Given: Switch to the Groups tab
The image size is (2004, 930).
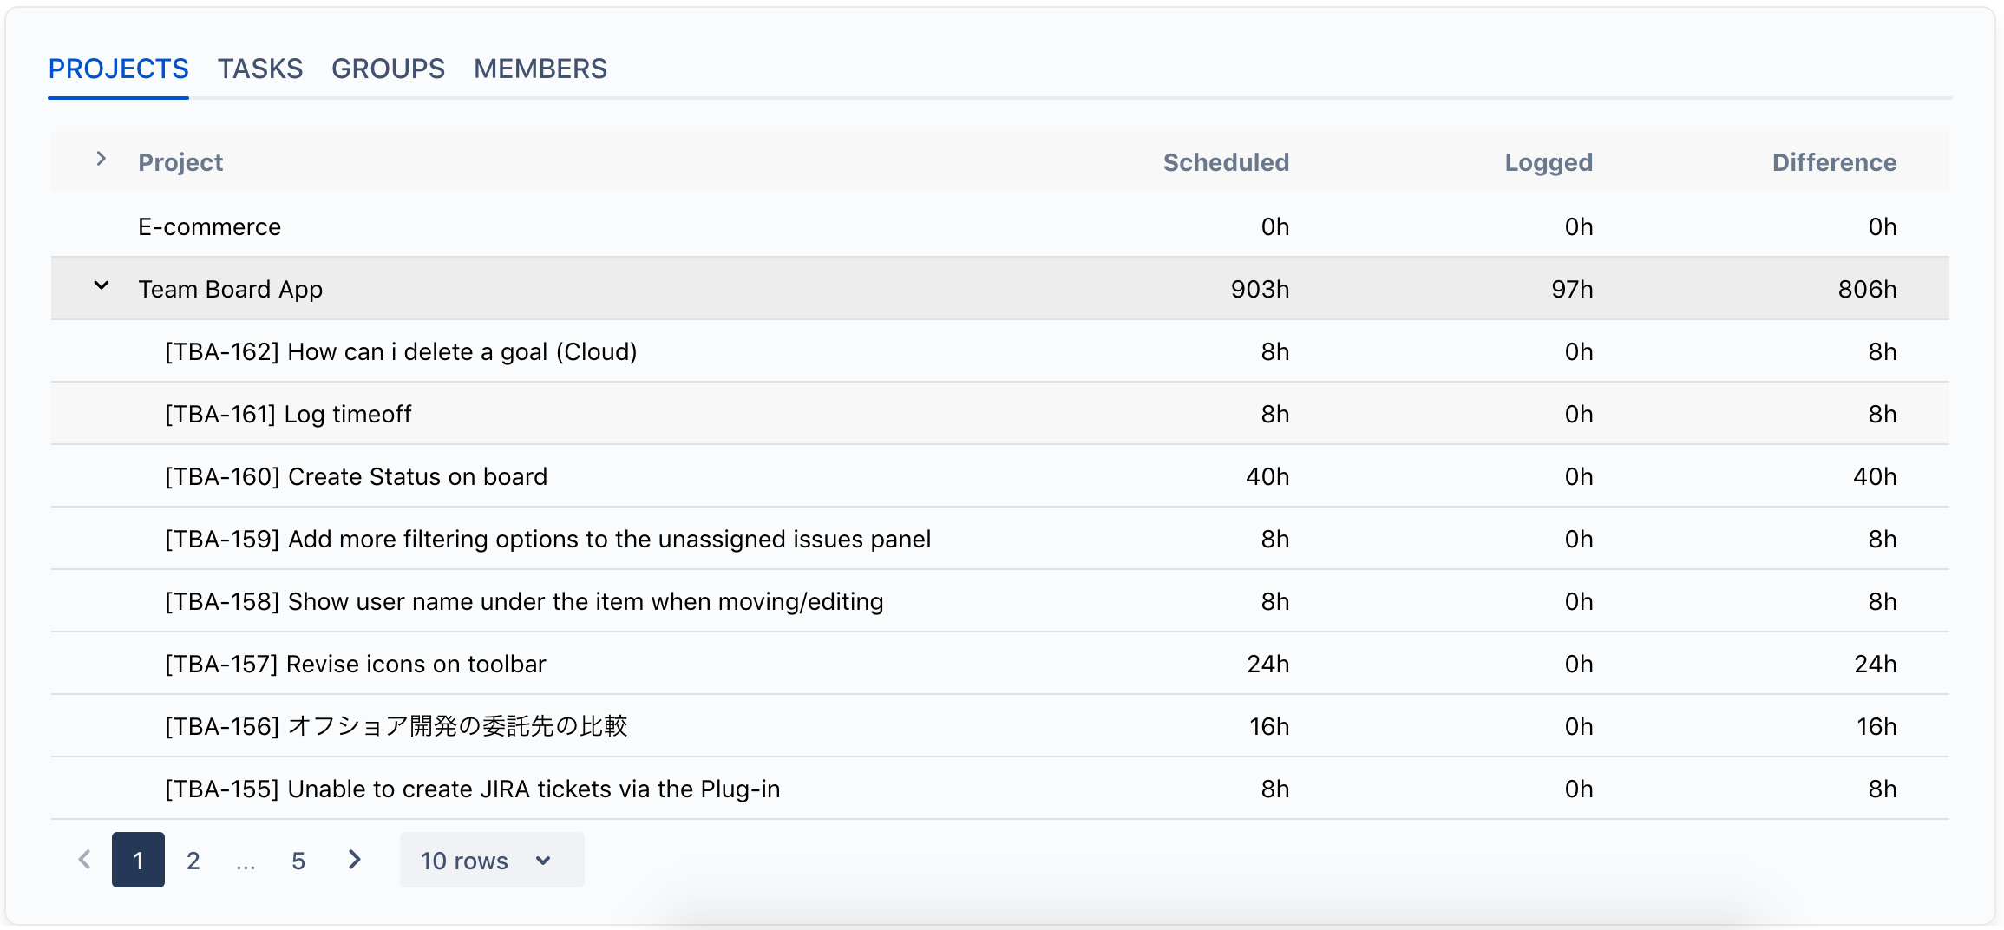Looking at the screenshot, I should pos(388,69).
